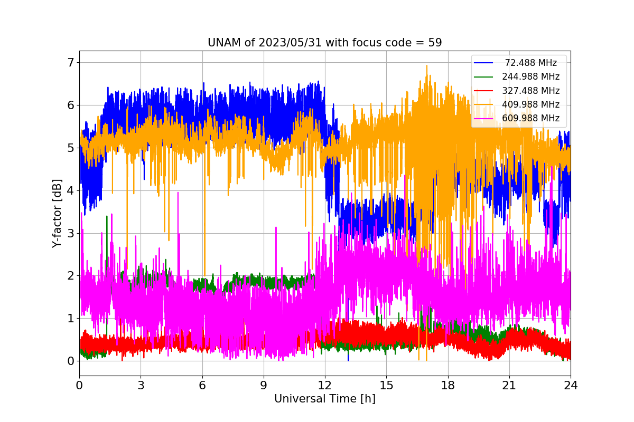
Task: Click the x-axis tick label '6'
Action: 202,386
